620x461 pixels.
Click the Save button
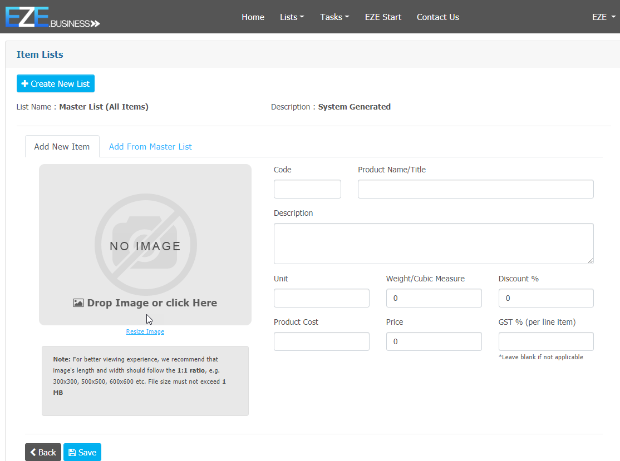(x=82, y=452)
